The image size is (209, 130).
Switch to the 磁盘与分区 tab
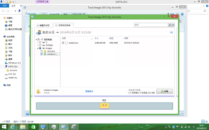click(43, 25)
